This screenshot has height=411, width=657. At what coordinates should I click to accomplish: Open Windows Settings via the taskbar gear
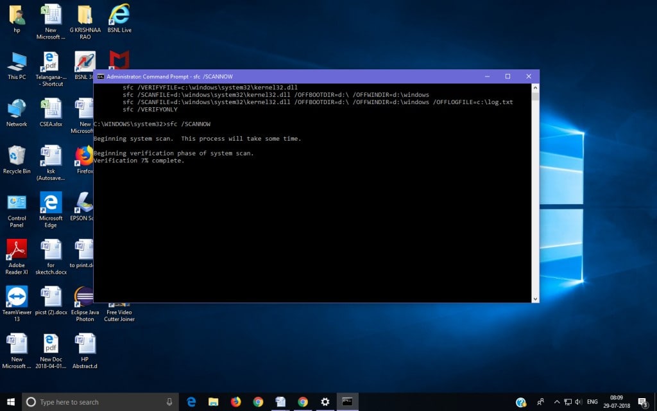pos(325,401)
